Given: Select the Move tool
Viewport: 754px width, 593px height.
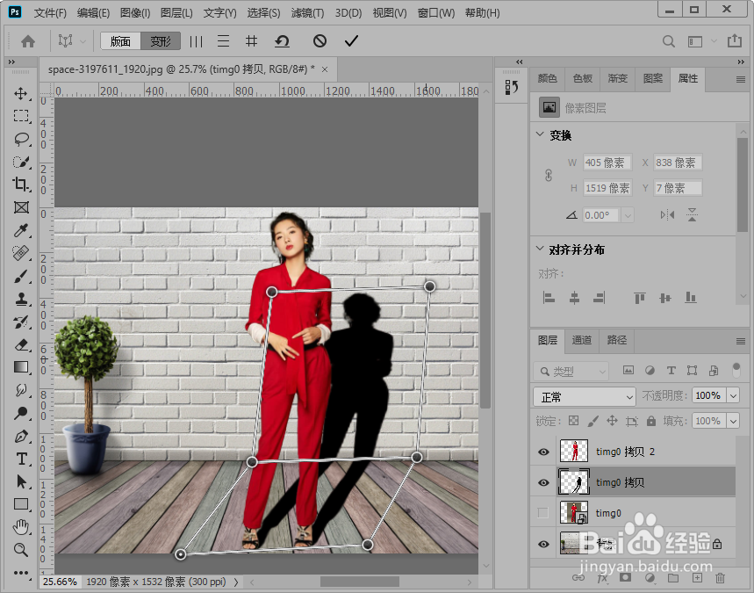Looking at the screenshot, I should (21, 94).
